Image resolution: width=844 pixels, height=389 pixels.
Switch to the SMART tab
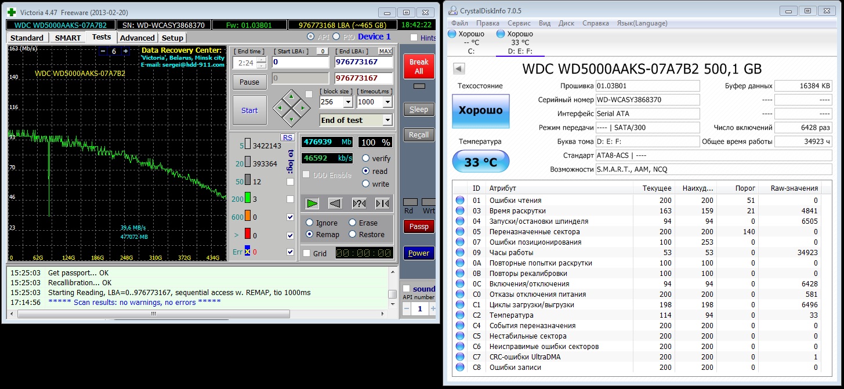pos(68,38)
